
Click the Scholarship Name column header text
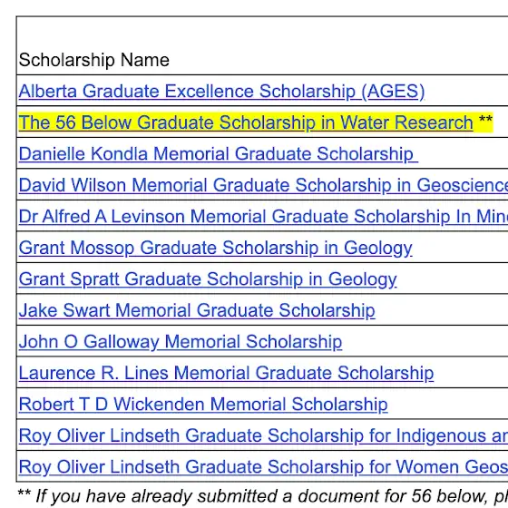[x=94, y=60]
